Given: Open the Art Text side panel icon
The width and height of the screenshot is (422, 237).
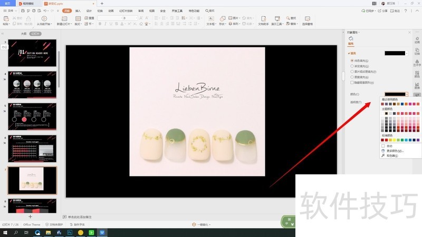Looking at the screenshot, I should coord(417,63).
